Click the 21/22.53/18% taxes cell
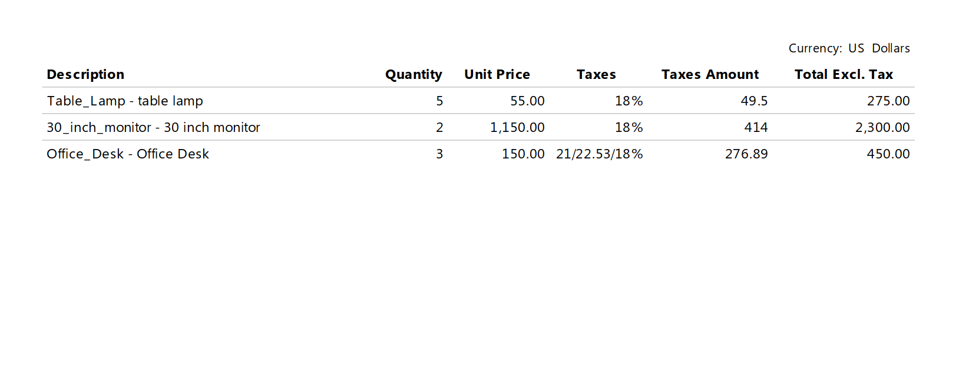The width and height of the screenshot is (956, 374). pos(600,154)
